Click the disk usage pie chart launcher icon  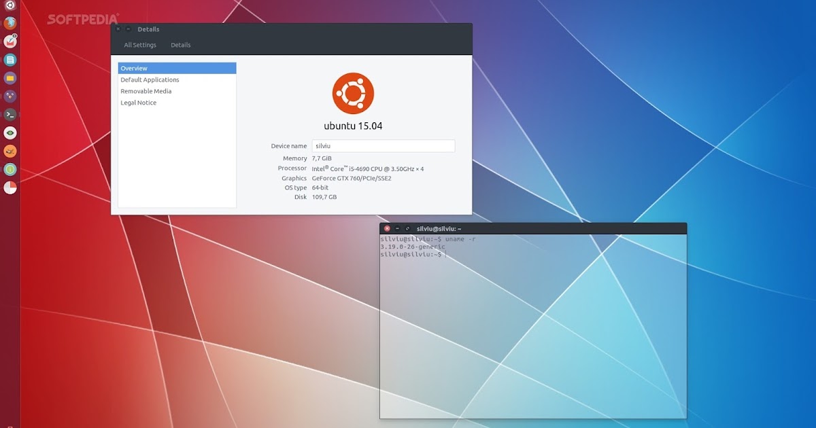point(10,188)
